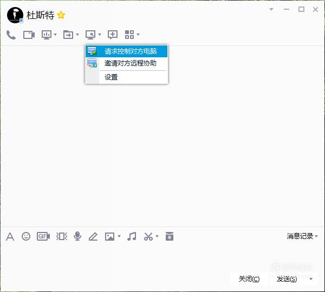Open the font settings A icon
325x292 pixels.
click(x=10, y=236)
